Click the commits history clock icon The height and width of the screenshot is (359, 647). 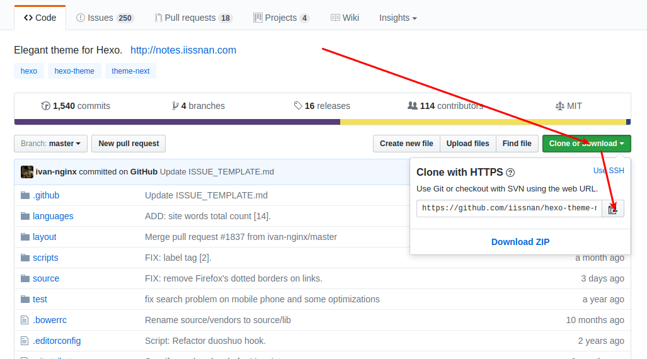pos(46,106)
